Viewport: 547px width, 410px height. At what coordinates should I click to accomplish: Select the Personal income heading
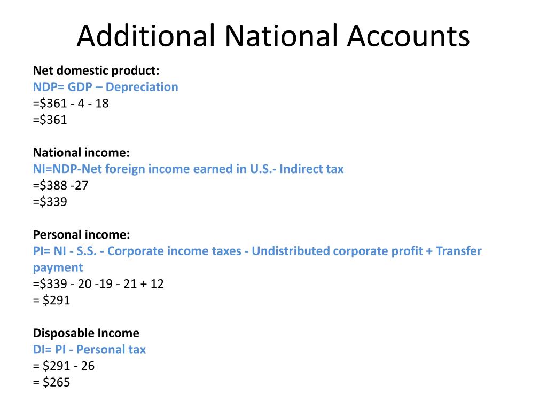tap(81, 235)
